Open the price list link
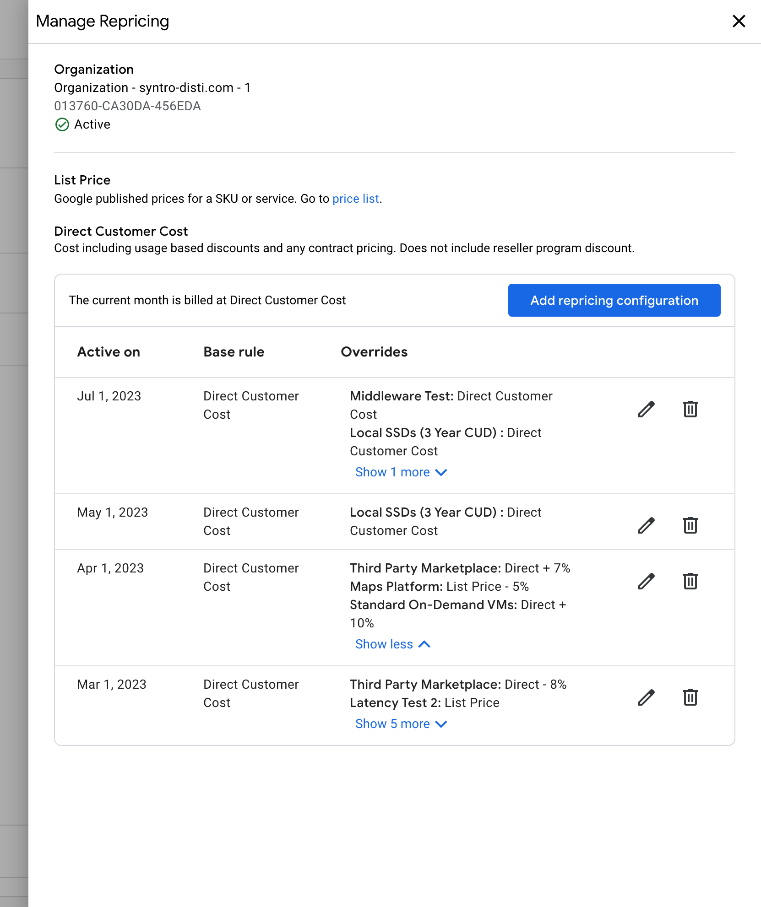761x907 pixels. coord(355,199)
